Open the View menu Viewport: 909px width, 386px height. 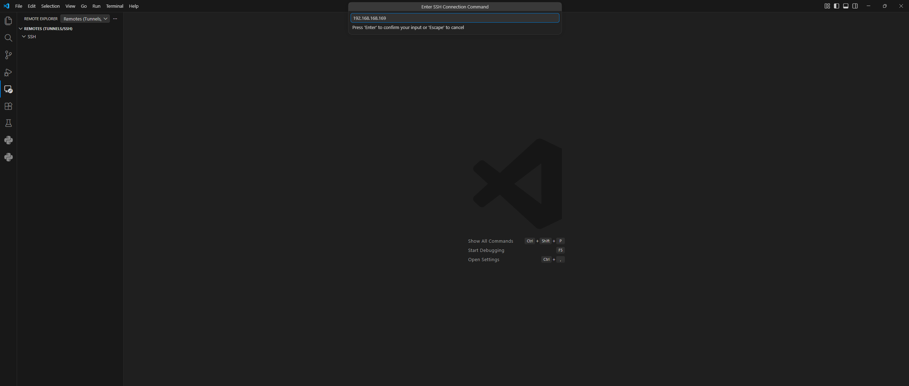tap(70, 6)
